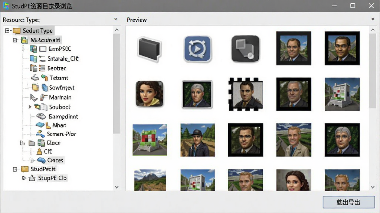Select the curly-haired woman avatar with rounded frame

click(x=149, y=94)
